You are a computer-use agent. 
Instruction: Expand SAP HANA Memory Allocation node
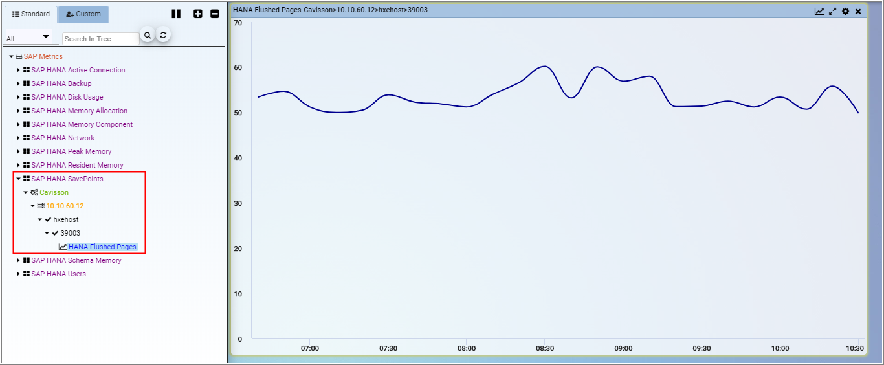click(19, 111)
